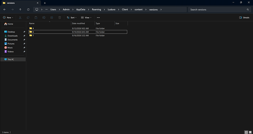
Task: Open the Sort dropdown menu
Action: click(x=71, y=18)
